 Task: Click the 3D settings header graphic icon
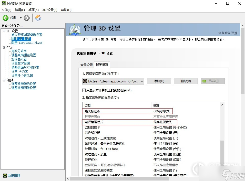click(x=75, y=29)
